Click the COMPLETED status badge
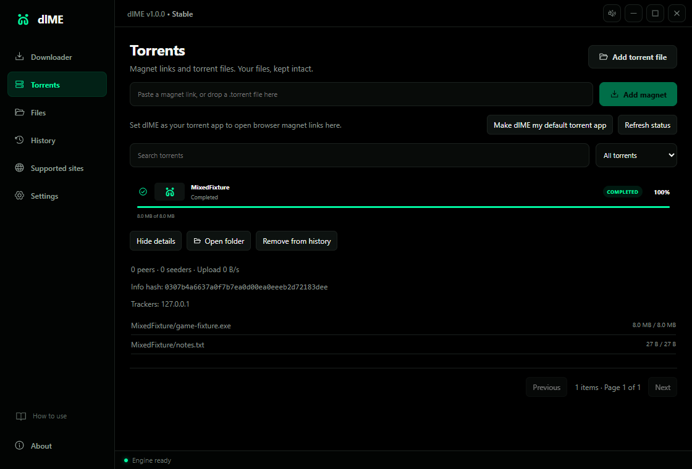Viewport: 692px width, 469px height. (622, 192)
